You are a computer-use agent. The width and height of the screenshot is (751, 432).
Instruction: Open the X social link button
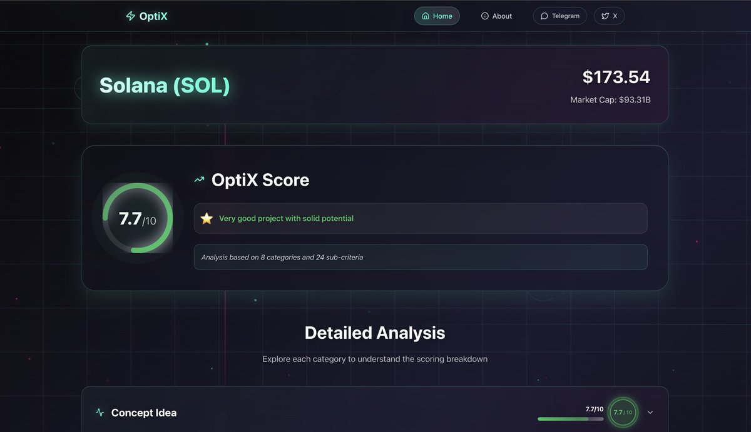pyautogui.click(x=609, y=16)
